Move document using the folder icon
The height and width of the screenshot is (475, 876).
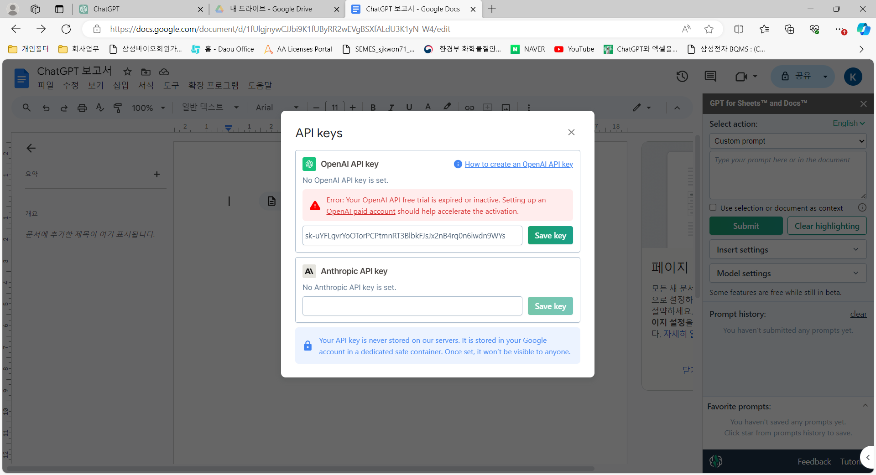click(x=146, y=72)
